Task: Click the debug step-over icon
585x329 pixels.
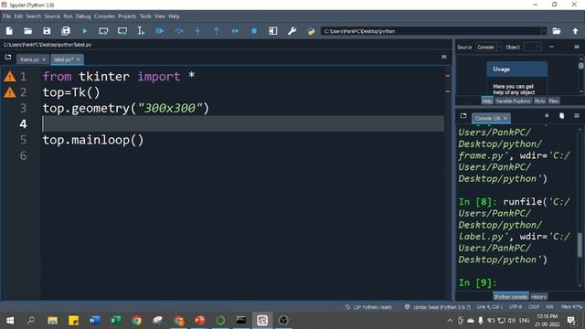Action: (179, 31)
